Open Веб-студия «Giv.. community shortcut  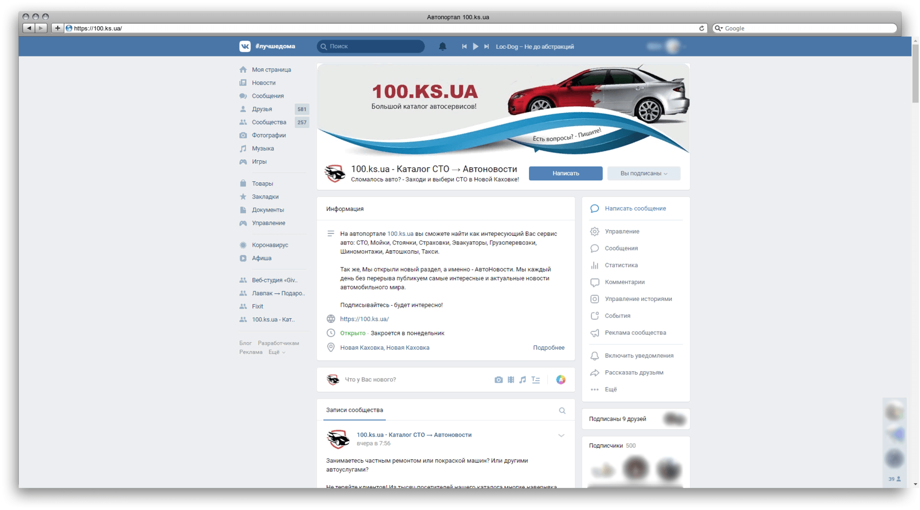tap(274, 280)
